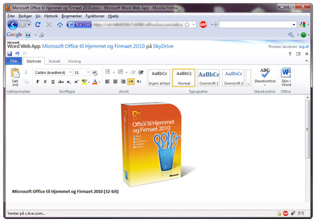The width and height of the screenshot is (316, 222).
Task: Click the pop-out window icon
Action: tap(298, 54)
